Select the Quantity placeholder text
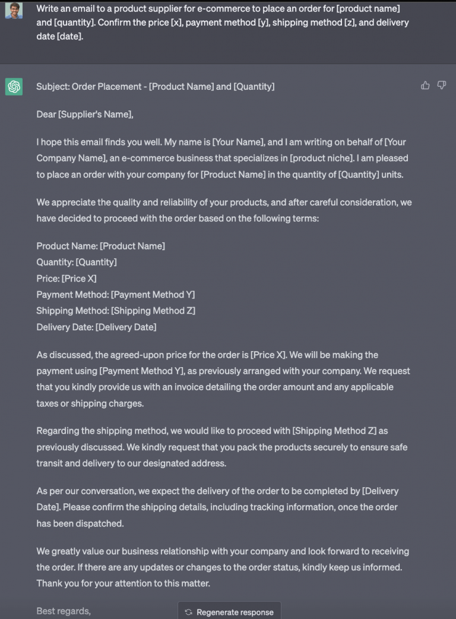The width and height of the screenshot is (456, 619). point(77,262)
